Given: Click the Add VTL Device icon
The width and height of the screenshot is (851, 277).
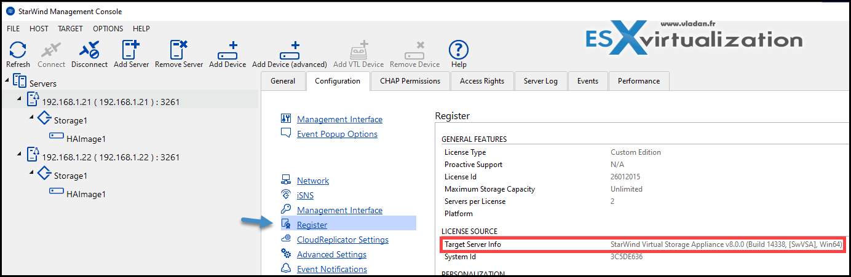Looking at the screenshot, I should [x=358, y=50].
